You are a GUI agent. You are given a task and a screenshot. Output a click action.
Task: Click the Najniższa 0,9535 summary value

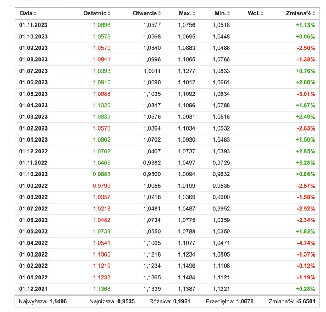click(126, 301)
